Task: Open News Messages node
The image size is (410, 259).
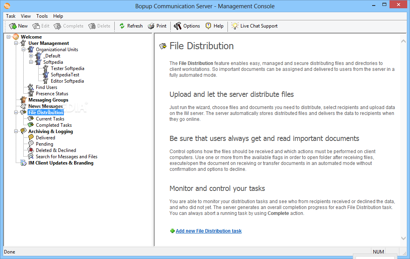Action: (x=45, y=106)
